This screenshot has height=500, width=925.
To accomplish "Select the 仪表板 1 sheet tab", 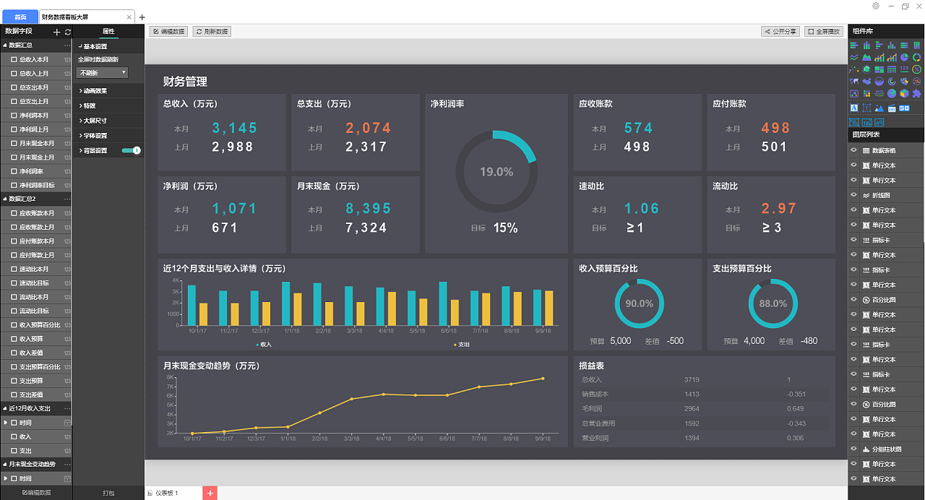I will (166, 493).
